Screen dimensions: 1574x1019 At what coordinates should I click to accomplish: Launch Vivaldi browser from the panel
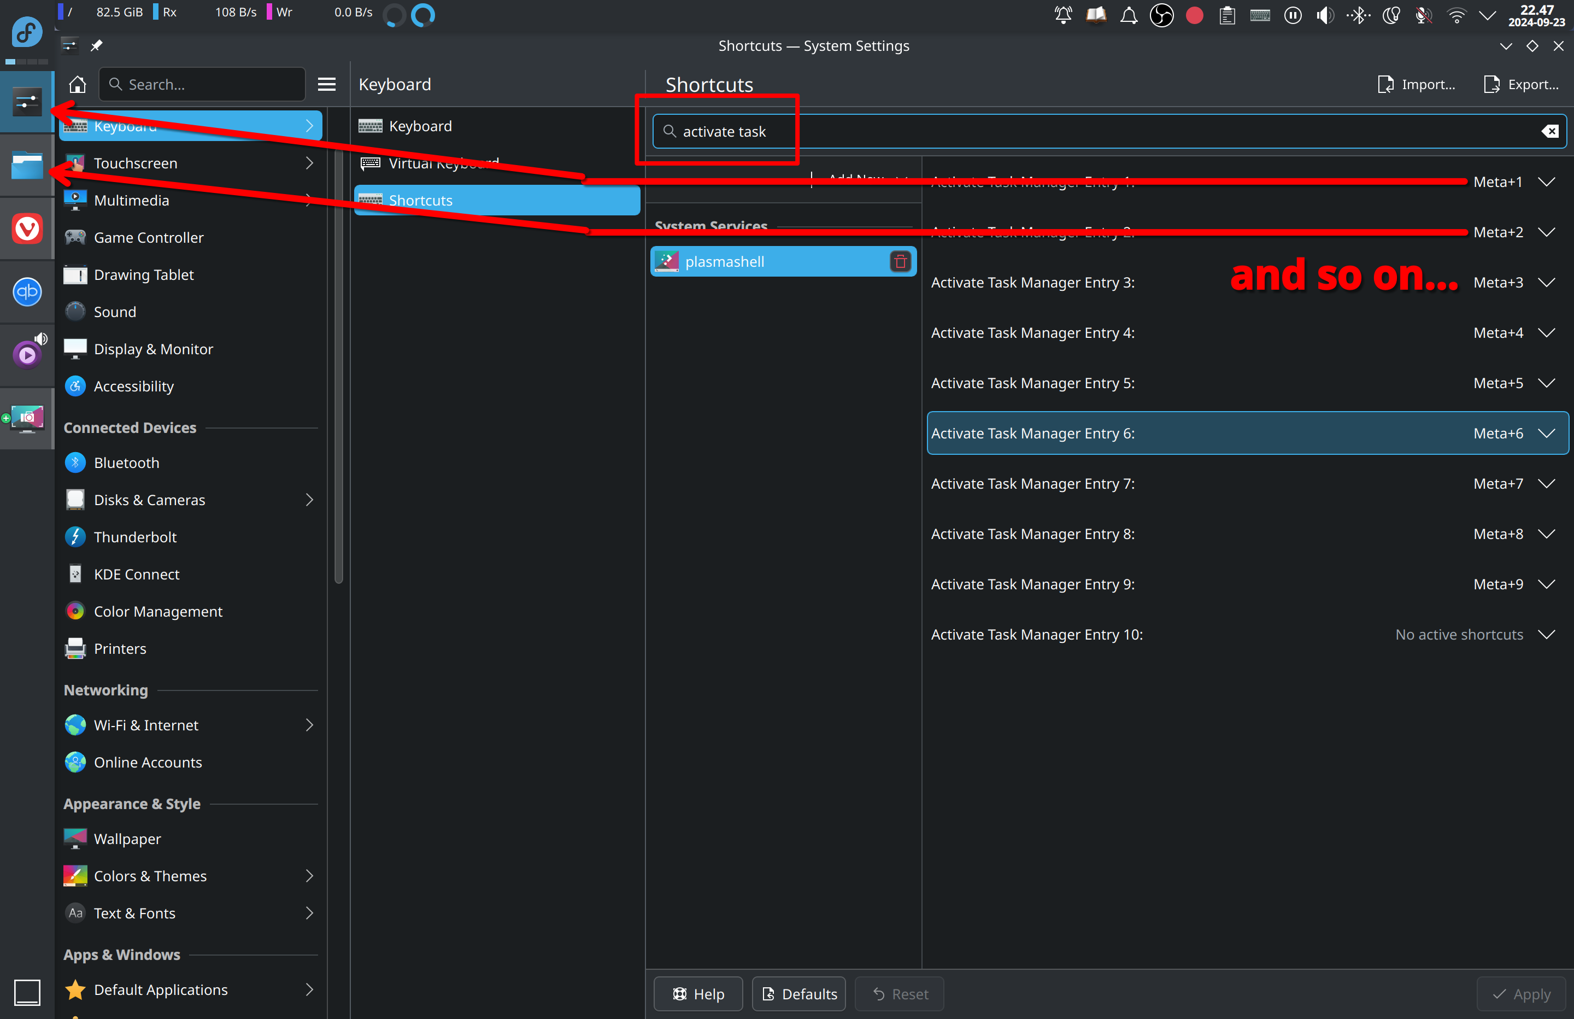(27, 229)
